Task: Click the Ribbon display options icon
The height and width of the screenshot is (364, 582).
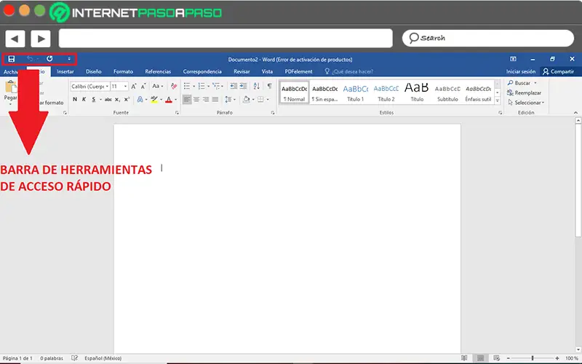Action: click(514, 59)
